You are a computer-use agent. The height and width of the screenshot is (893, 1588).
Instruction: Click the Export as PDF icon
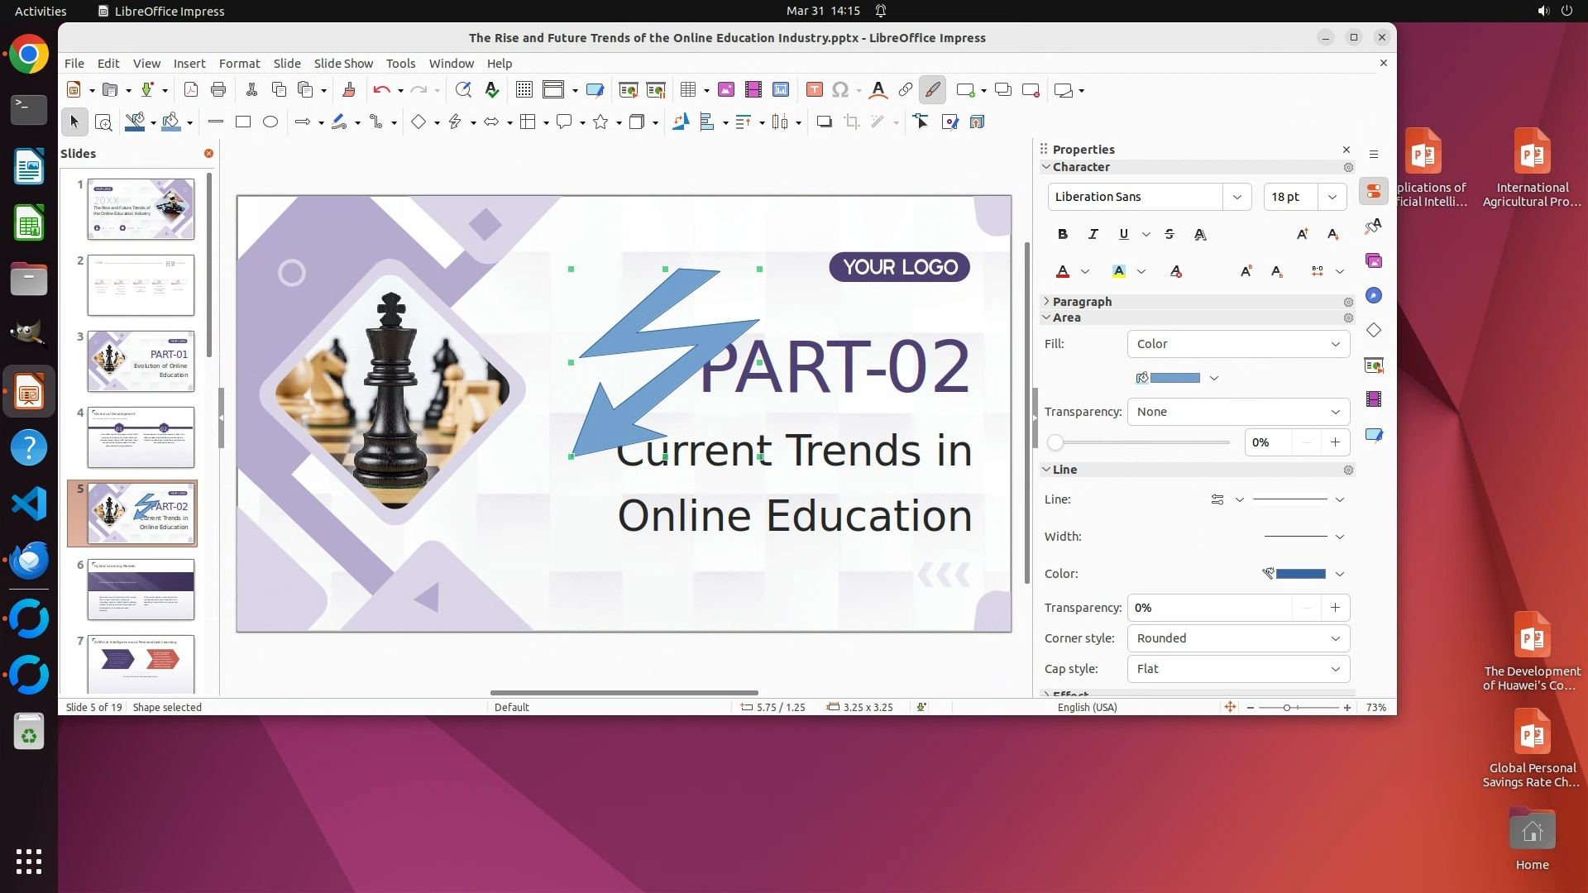[x=191, y=90]
